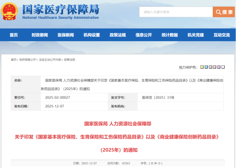Select the blue eye-protection color swatch
Viewport: 236px width, 168px height.
(x=206, y=67)
